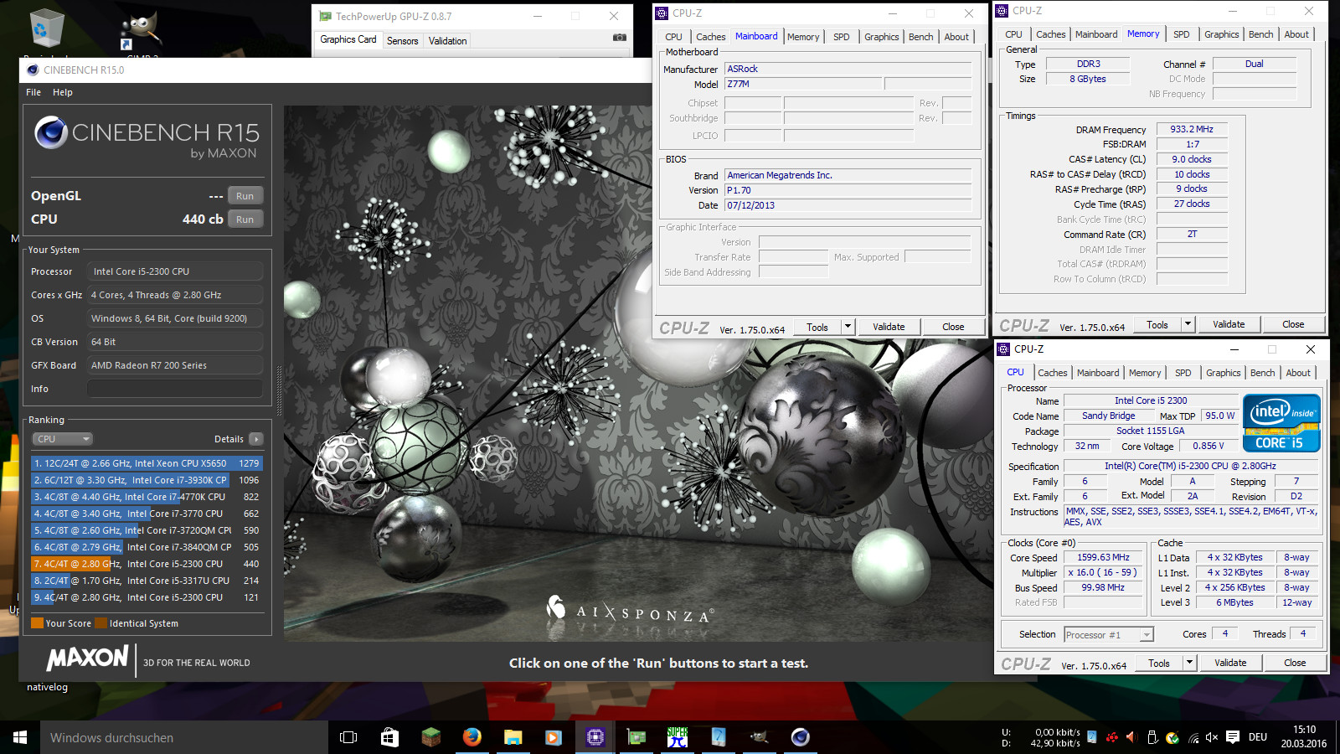Image resolution: width=1340 pixels, height=754 pixels.
Task: Click the Cinebench R15 logo sphere
Action: coord(51,132)
